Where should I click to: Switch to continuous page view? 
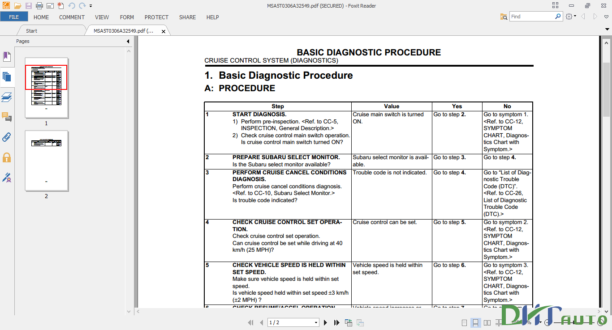tap(475, 323)
